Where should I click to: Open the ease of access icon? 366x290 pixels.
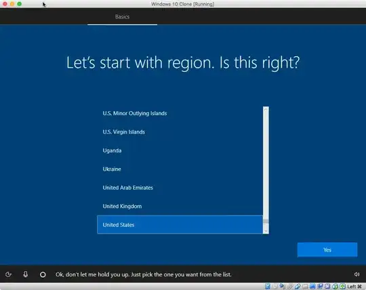pyautogui.click(x=8, y=274)
